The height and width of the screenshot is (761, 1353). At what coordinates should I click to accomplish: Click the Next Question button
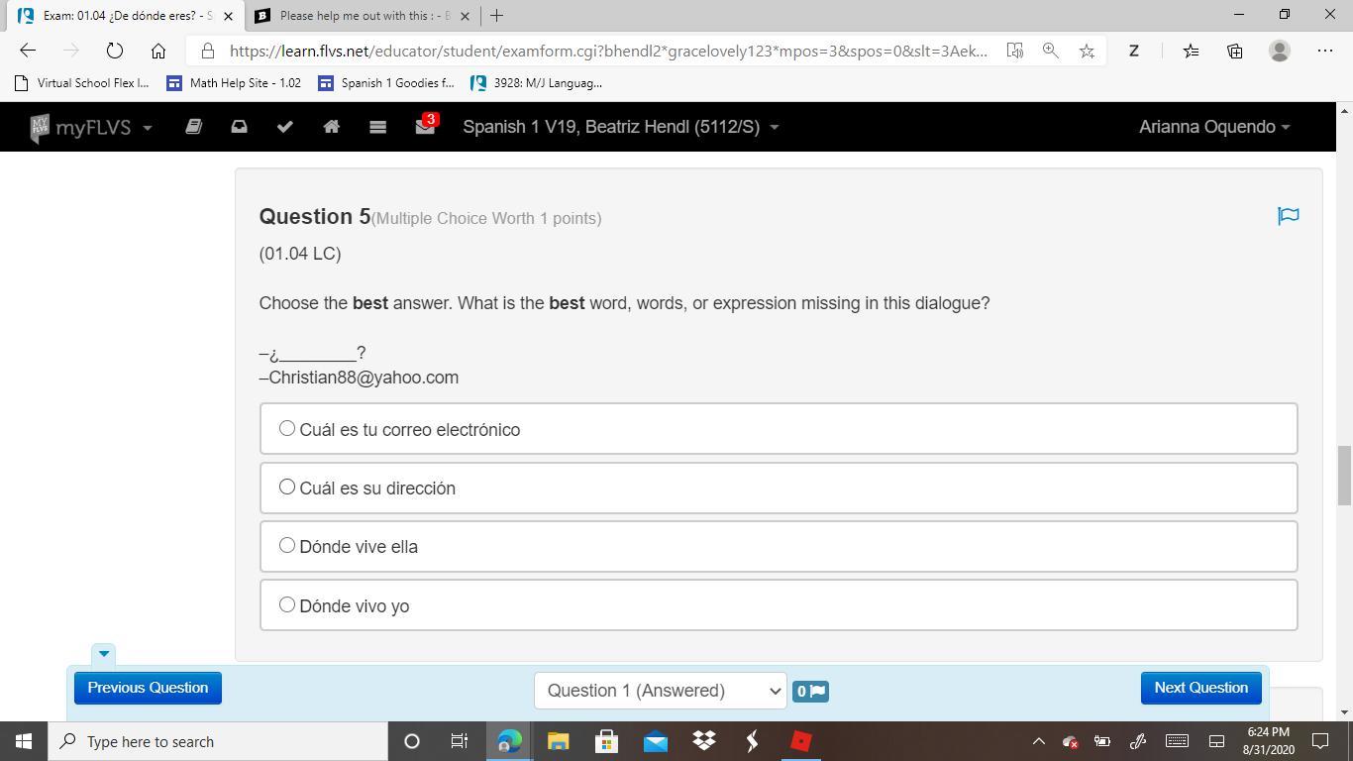pyautogui.click(x=1200, y=688)
